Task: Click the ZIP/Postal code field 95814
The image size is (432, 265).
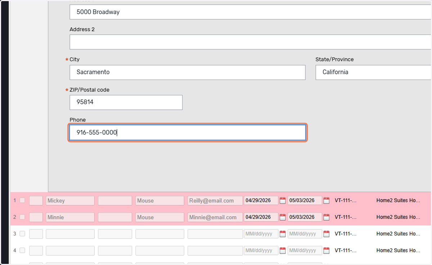Action: [x=126, y=102]
